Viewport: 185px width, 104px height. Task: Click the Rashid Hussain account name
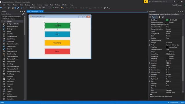click(x=177, y=5)
